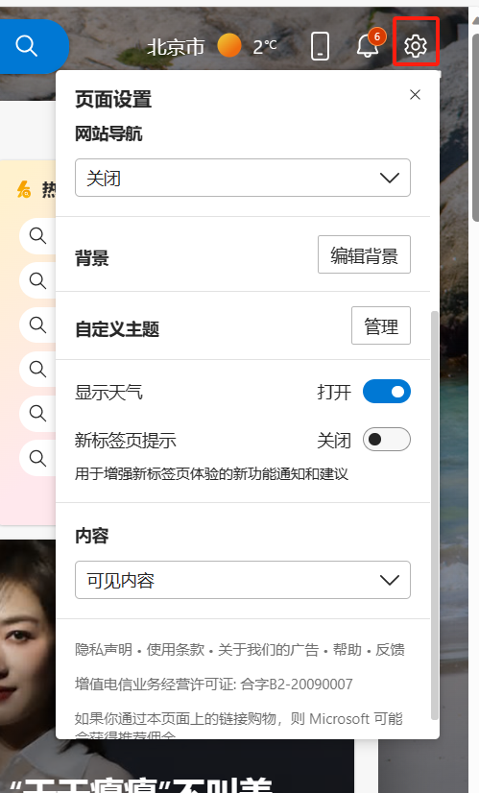Open notifications bell with 6 badge
Screen dimensions: 479x793
pyautogui.click(x=370, y=44)
